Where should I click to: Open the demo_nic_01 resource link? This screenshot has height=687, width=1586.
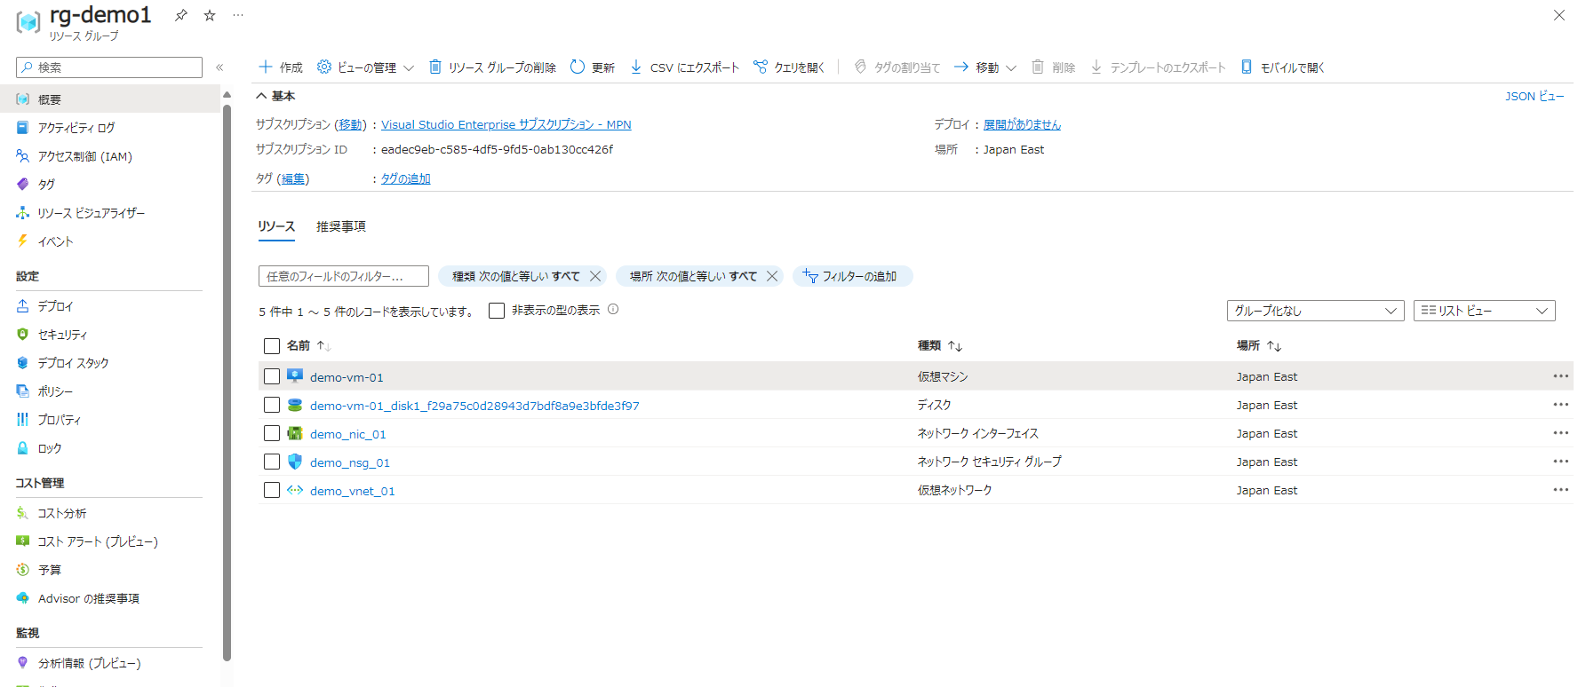348,434
